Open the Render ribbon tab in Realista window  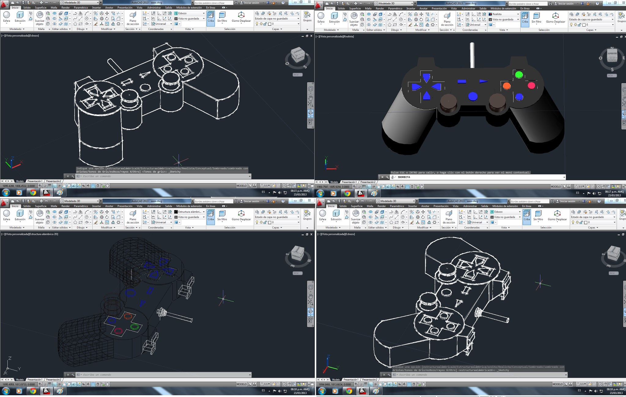(x=380, y=9)
